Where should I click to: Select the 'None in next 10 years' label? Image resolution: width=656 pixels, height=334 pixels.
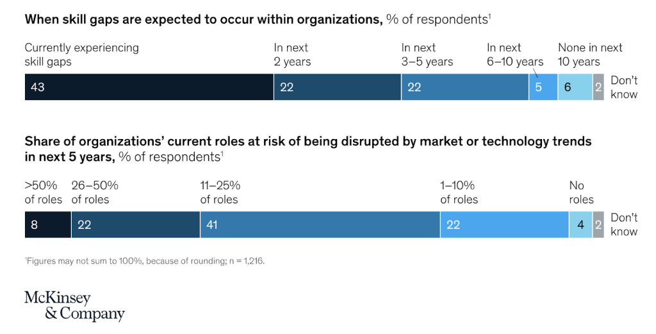pyautogui.click(x=590, y=54)
